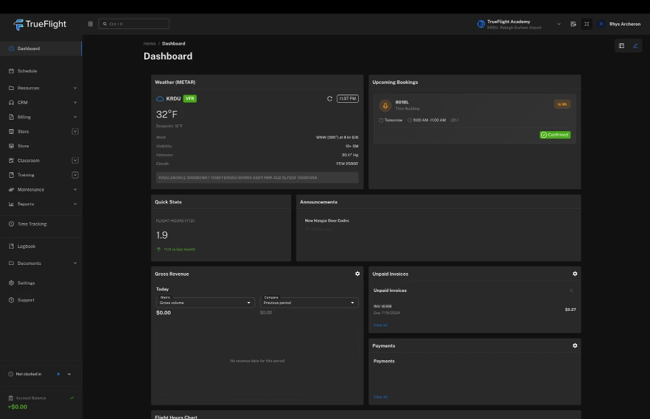Click the Home breadcrumb link

[149, 43]
